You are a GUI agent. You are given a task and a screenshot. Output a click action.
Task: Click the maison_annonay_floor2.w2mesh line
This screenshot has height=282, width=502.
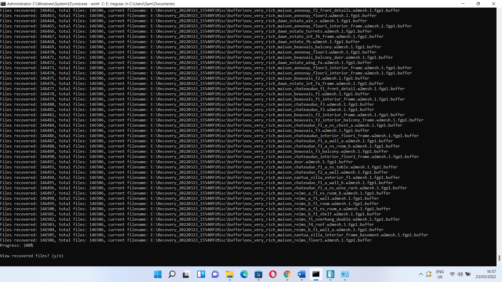[188, 16]
